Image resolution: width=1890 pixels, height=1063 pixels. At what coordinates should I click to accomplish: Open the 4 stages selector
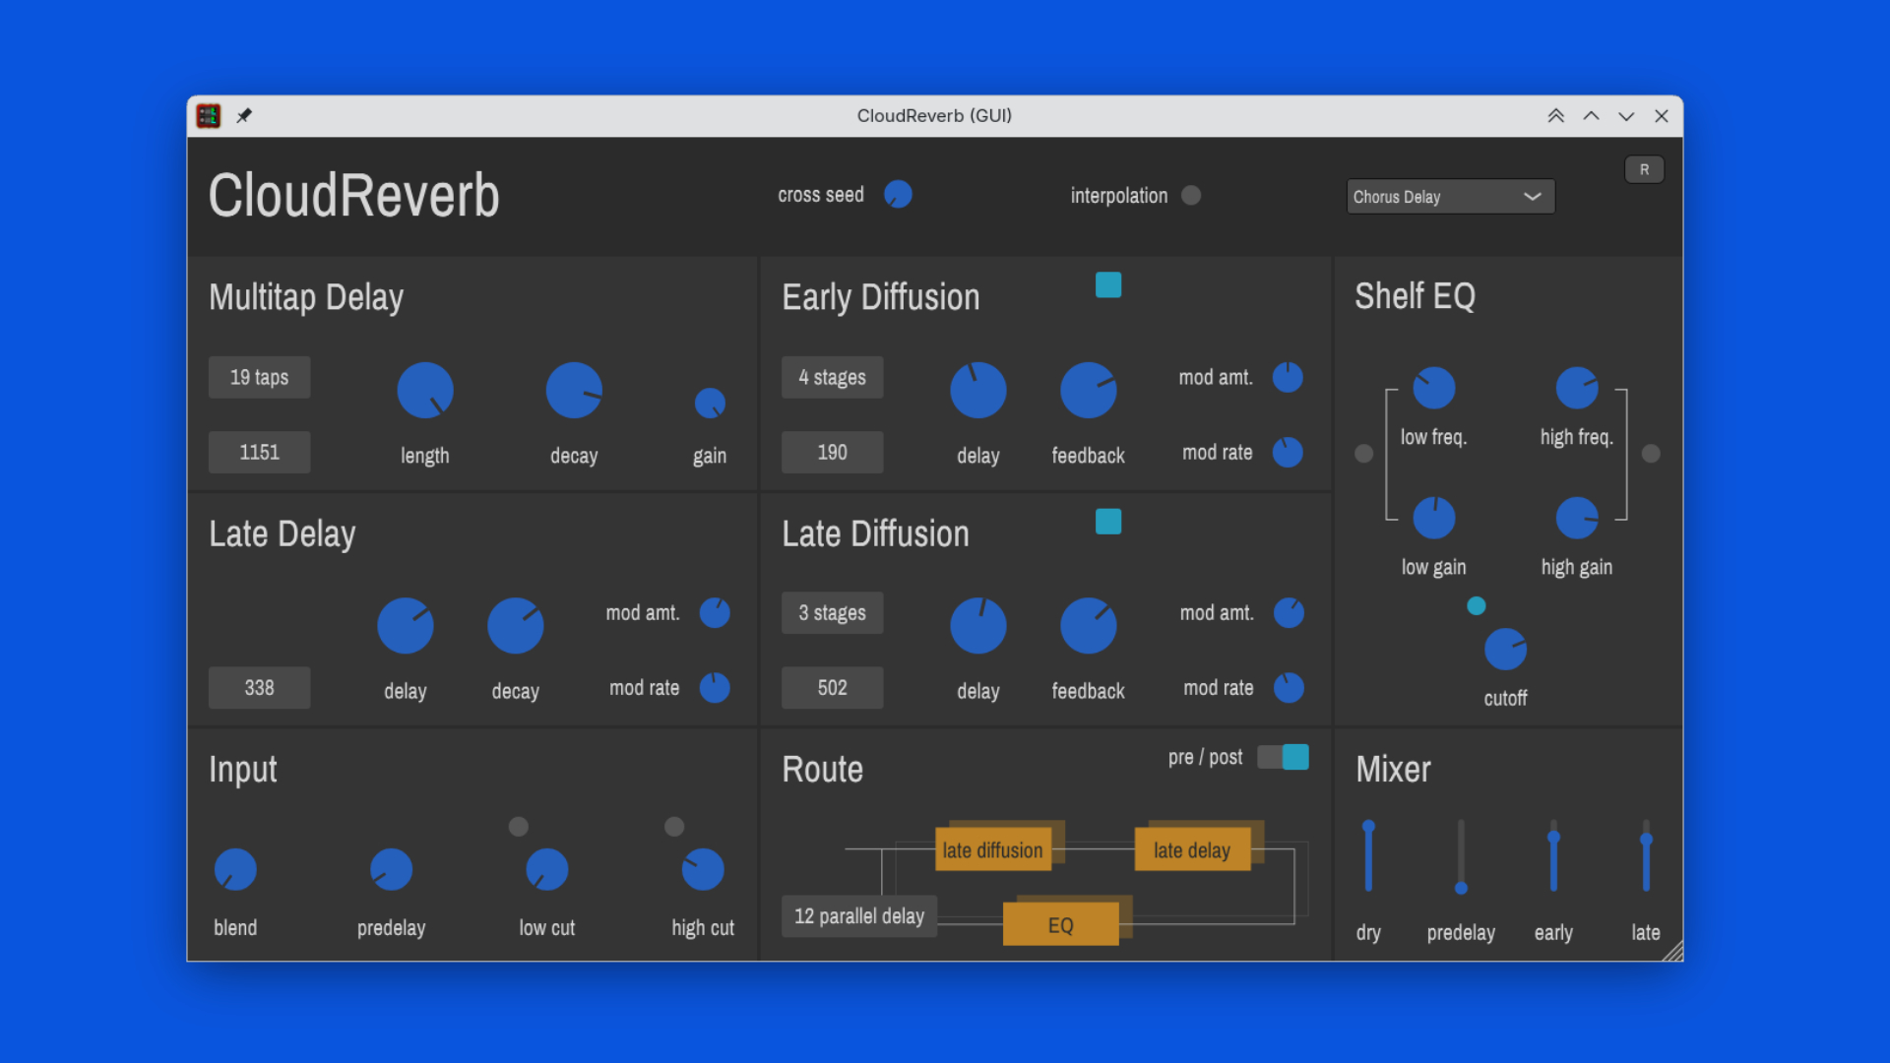(x=832, y=377)
